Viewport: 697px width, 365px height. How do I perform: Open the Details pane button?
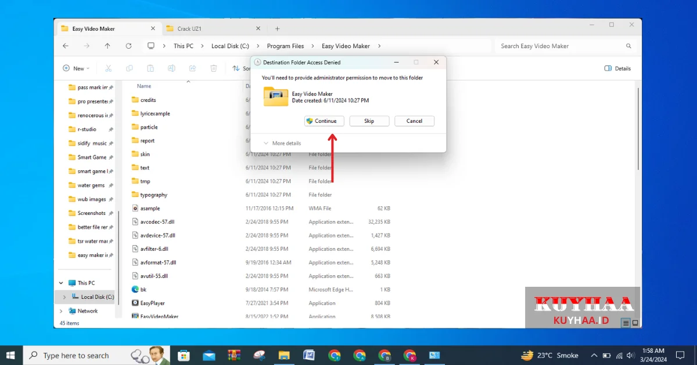[617, 68]
